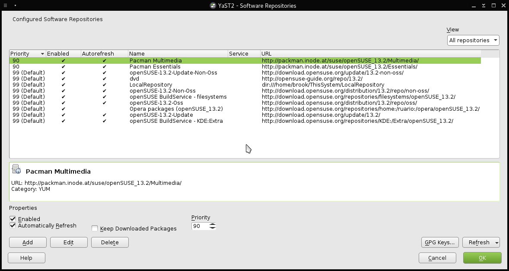This screenshot has width=509, height=271.
Task: Select the Pacman Multimedia row
Action: (245, 61)
